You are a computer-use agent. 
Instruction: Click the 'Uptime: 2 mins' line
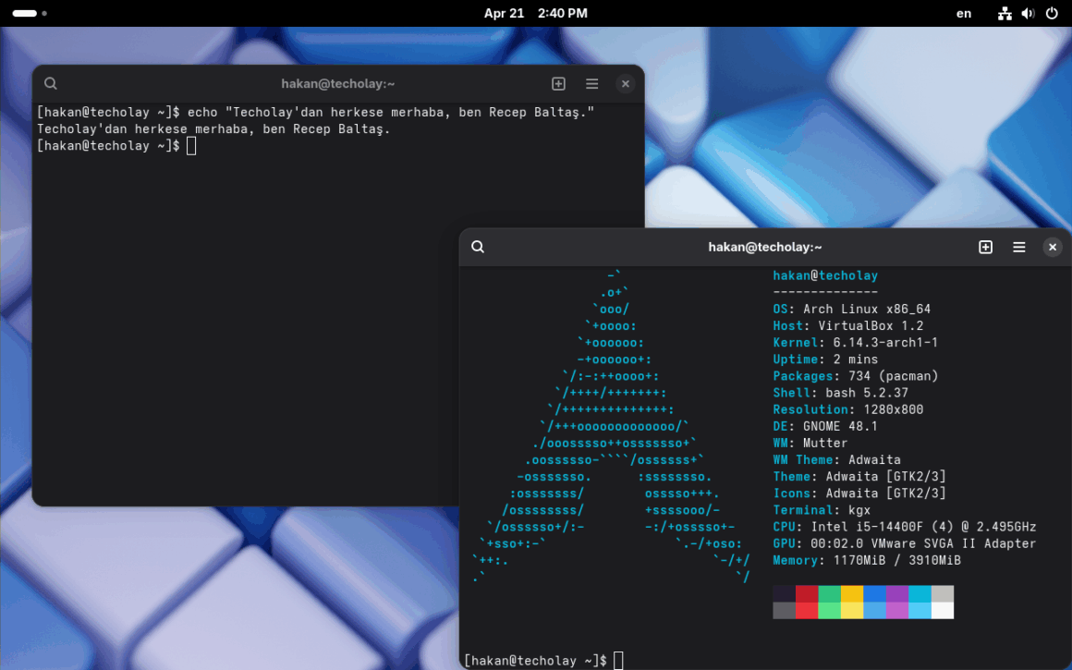click(826, 359)
